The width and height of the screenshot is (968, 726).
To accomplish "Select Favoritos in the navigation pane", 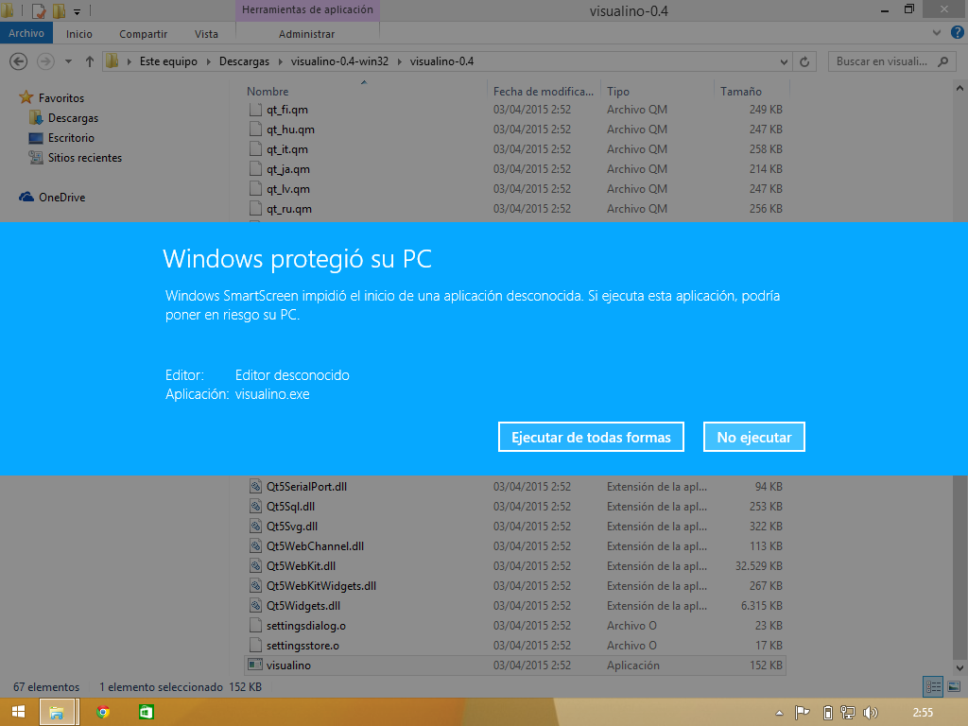I will pos(61,97).
